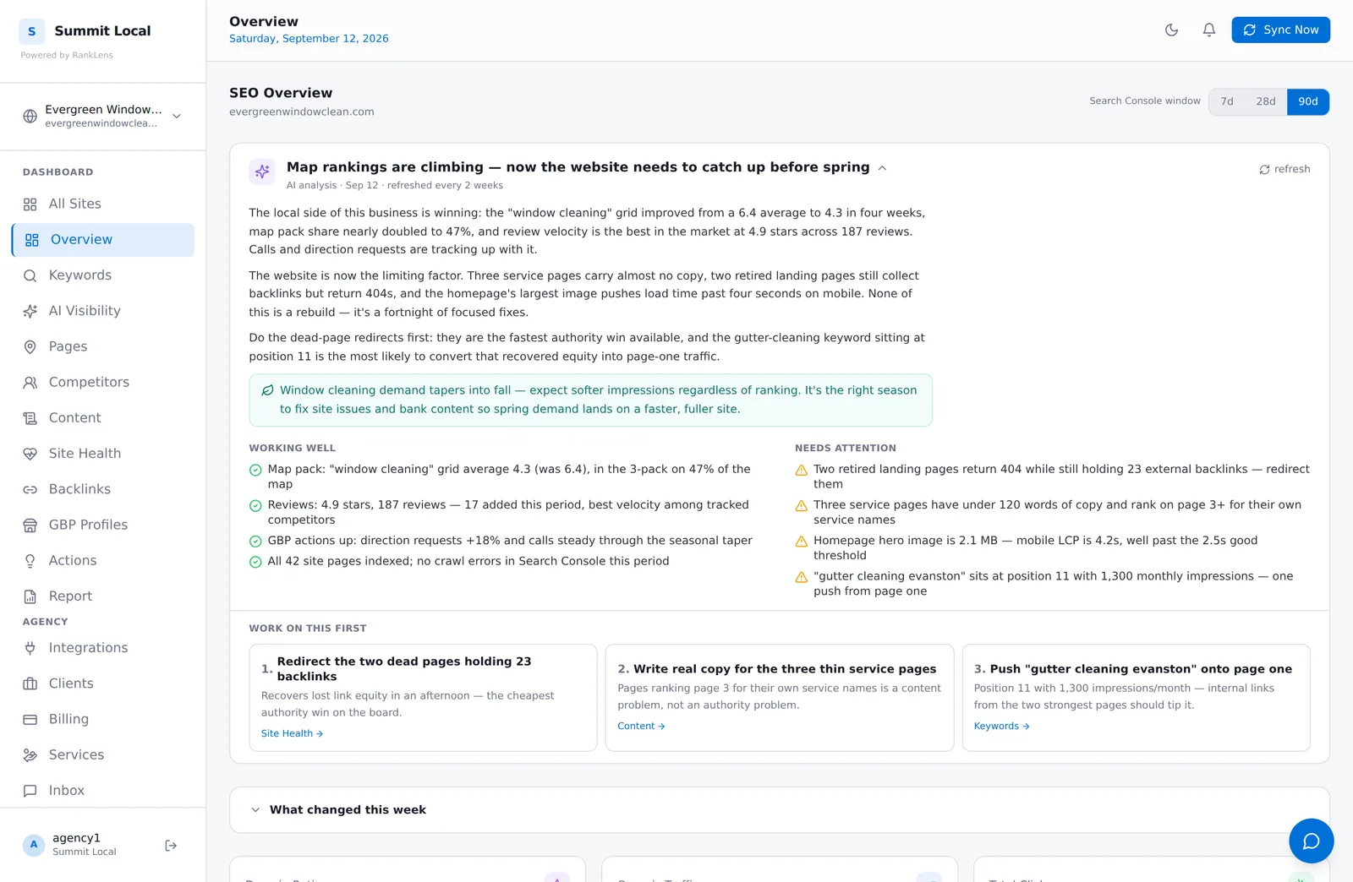Open the Keywords magnifier sidebar icon
The width and height of the screenshot is (1353, 882).
[30, 275]
